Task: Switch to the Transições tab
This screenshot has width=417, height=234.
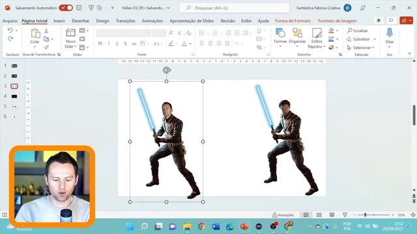Action: [125, 21]
